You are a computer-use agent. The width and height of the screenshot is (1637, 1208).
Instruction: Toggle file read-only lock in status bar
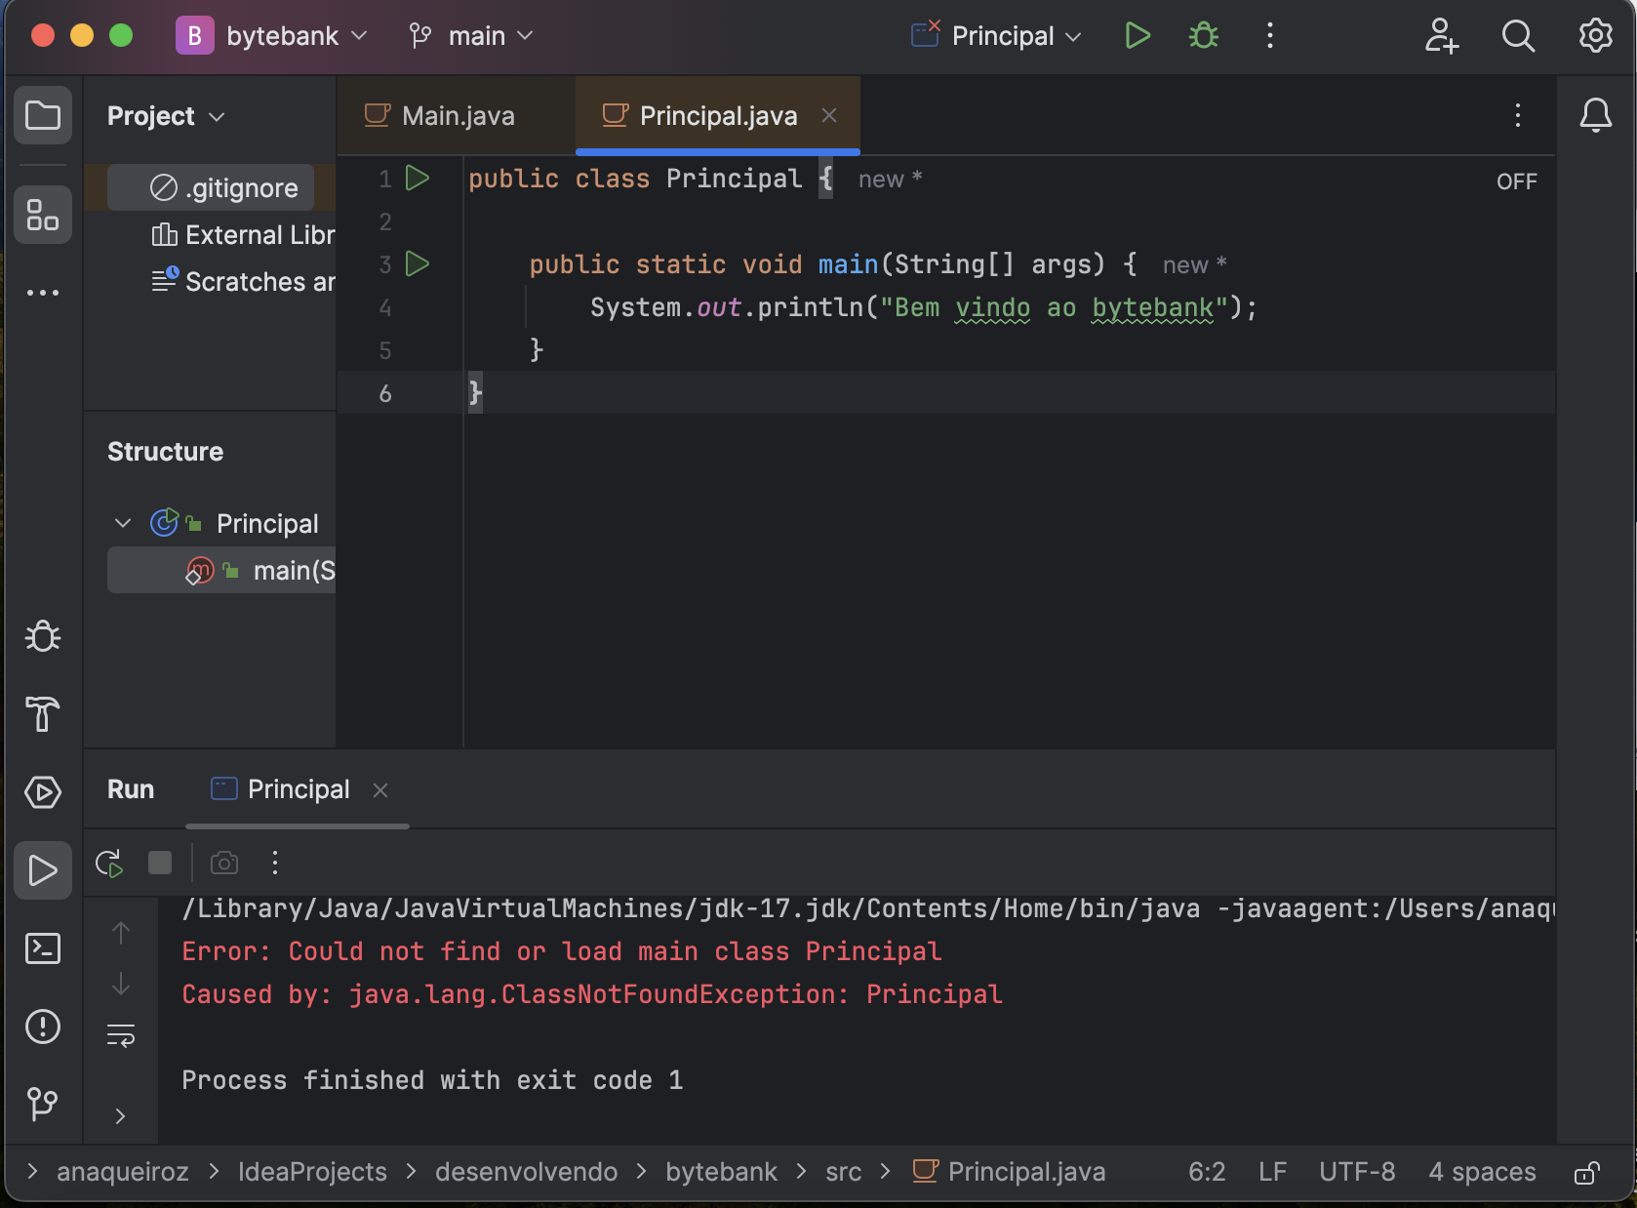pos(1587,1172)
